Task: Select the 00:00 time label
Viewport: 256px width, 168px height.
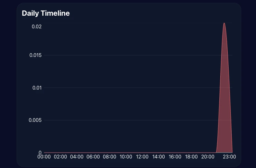Action: [44, 157]
